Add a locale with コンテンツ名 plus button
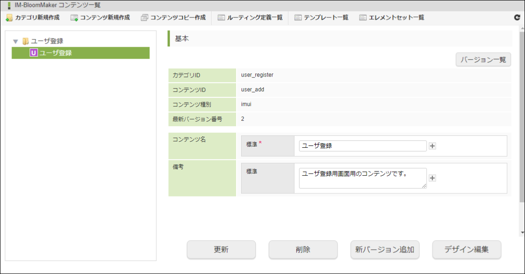The image size is (525, 274). click(432, 146)
